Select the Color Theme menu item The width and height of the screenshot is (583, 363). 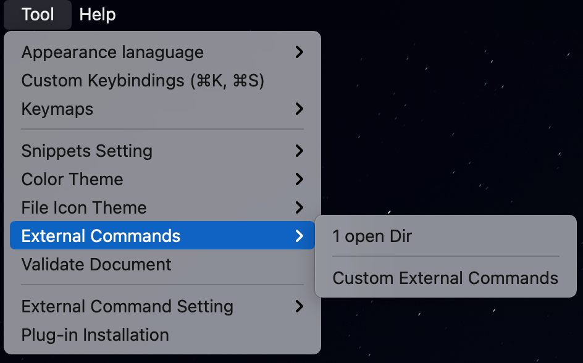click(x=72, y=180)
